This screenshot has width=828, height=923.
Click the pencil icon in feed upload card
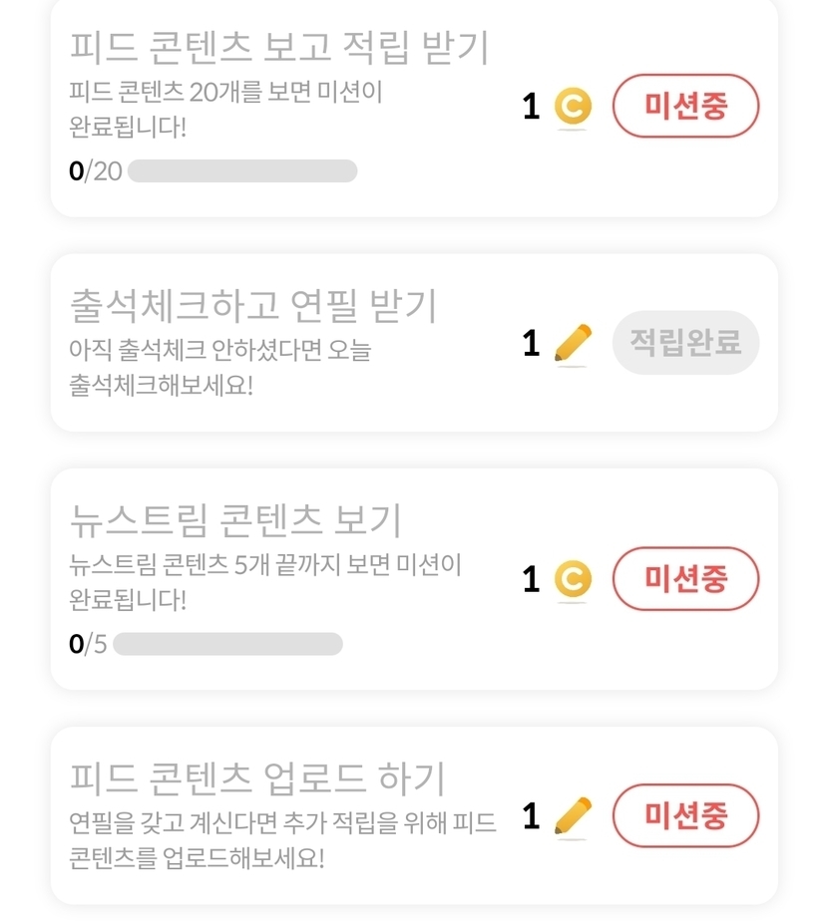click(573, 816)
